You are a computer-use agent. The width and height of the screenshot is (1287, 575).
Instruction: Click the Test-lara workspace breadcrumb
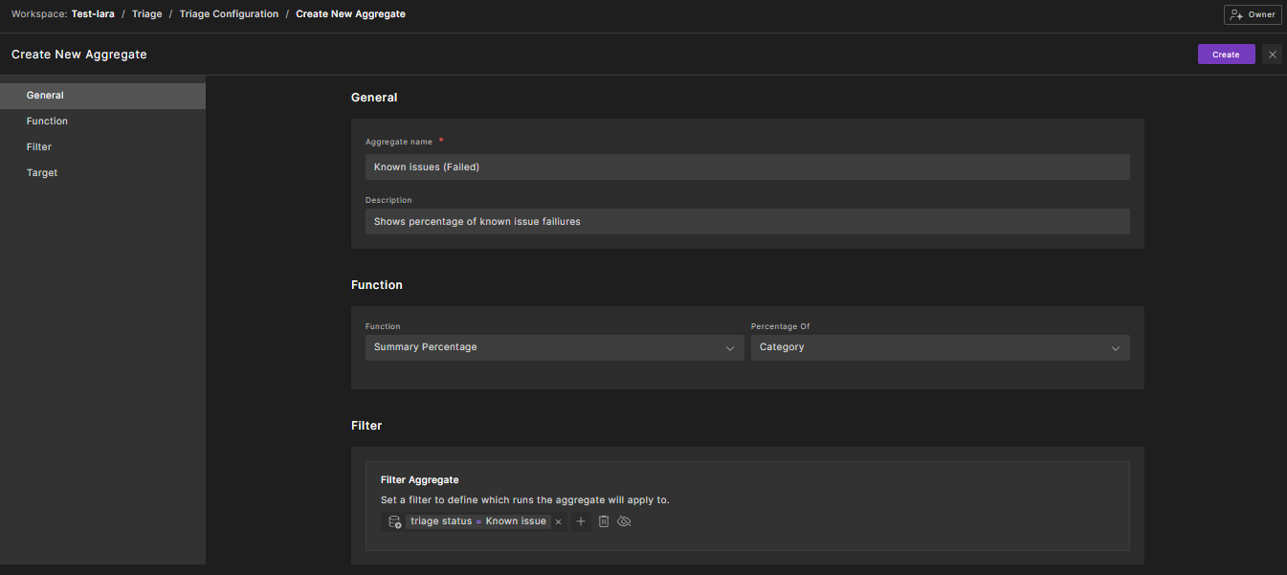[x=93, y=14]
